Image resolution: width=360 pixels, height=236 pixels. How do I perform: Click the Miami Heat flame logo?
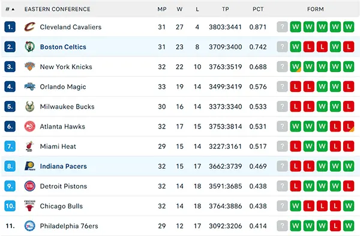point(29,147)
